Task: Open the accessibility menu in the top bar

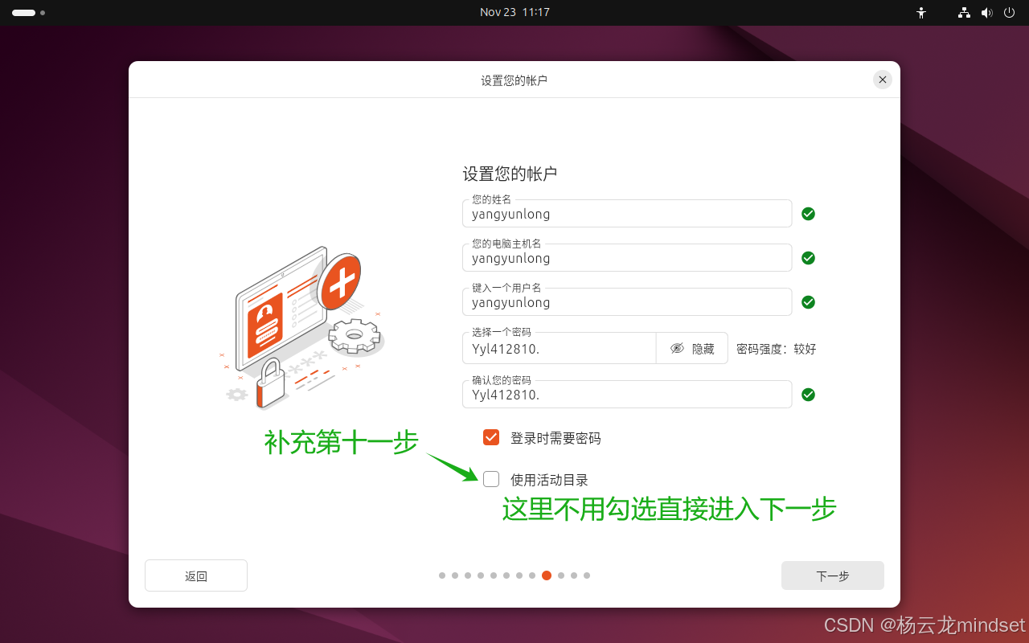Action: point(921,12)
